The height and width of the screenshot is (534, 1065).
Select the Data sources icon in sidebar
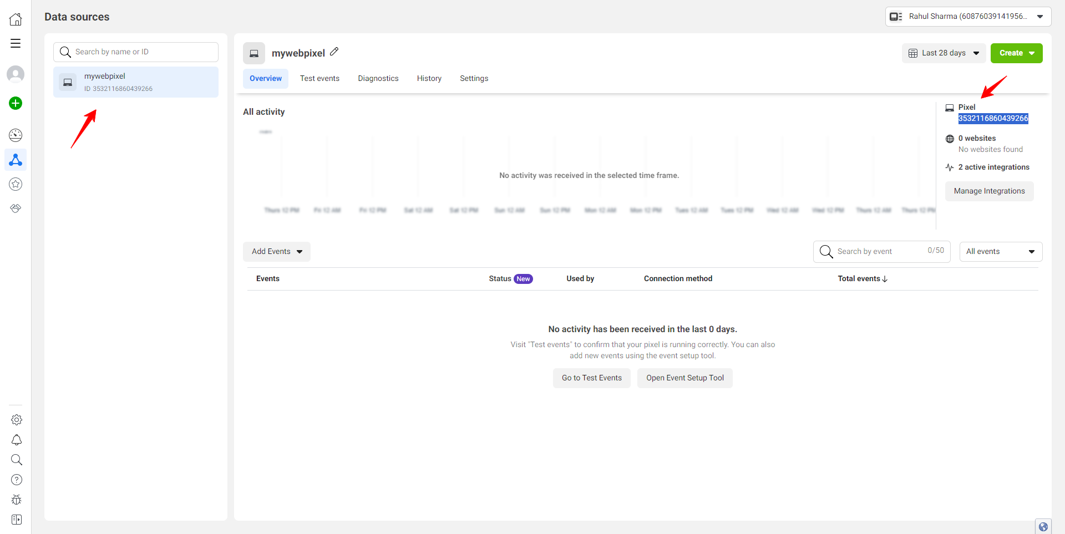pos(16,160)
